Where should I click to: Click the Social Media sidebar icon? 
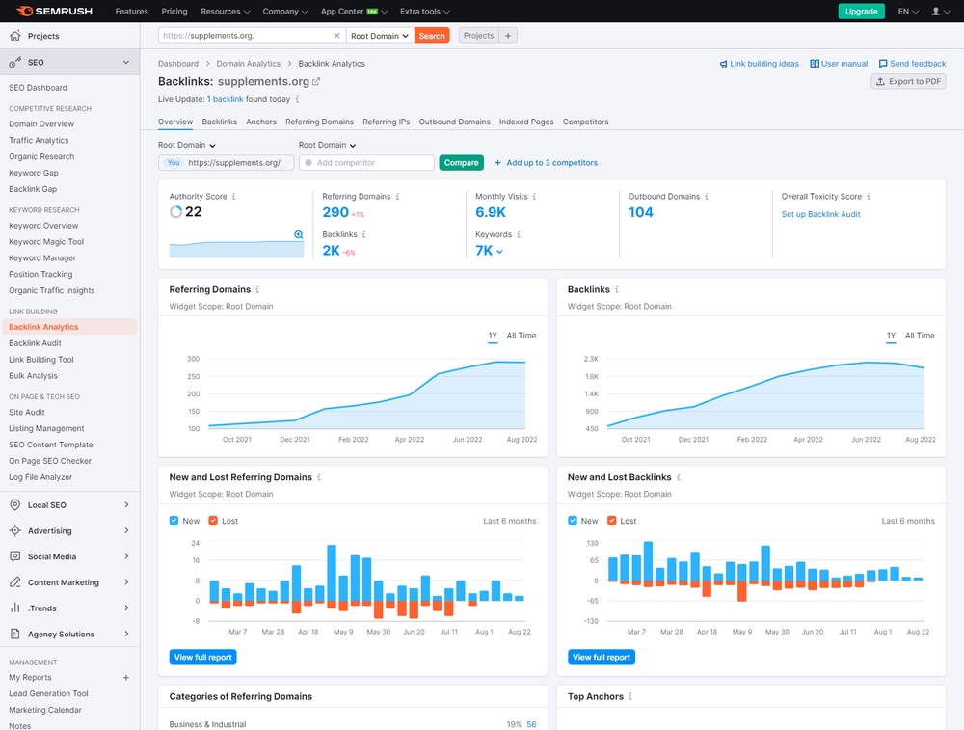coord(15,556)
